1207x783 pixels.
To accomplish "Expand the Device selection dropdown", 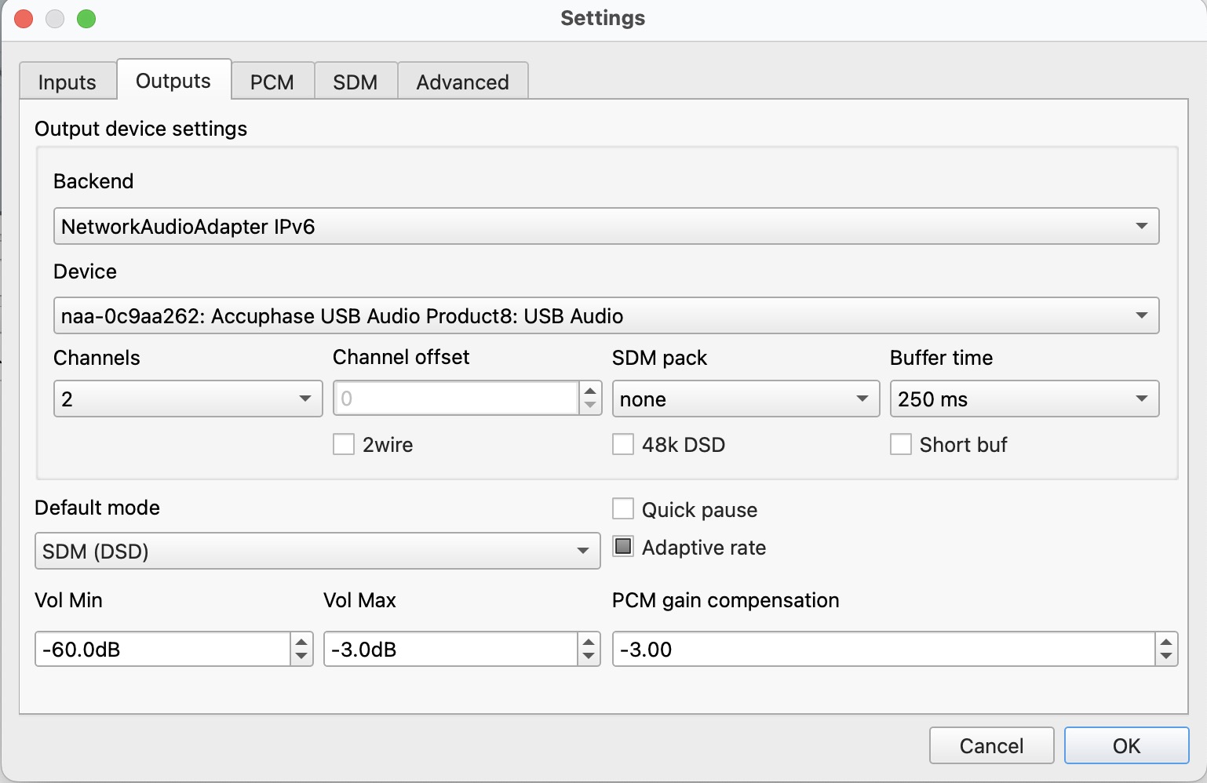I will click(606, 315).
